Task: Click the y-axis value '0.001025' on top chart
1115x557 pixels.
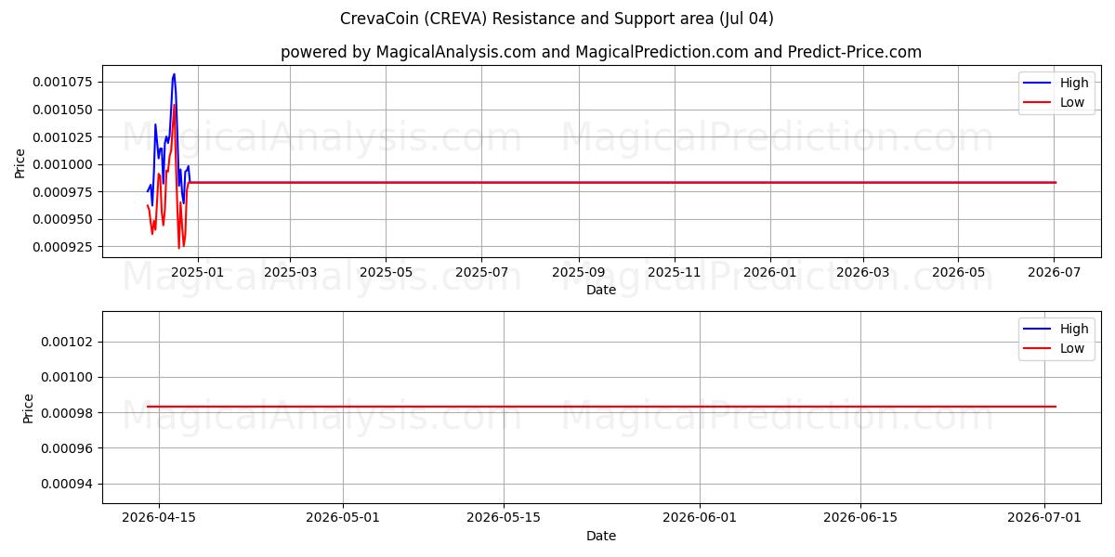Action: pos(62,137)
